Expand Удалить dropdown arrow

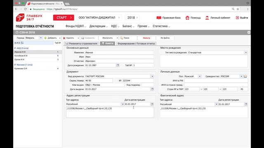pos(78,38)
